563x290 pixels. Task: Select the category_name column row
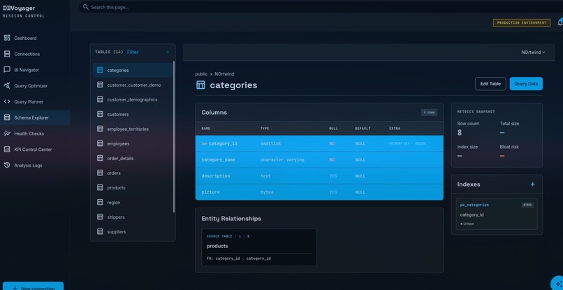click(319, 160)
